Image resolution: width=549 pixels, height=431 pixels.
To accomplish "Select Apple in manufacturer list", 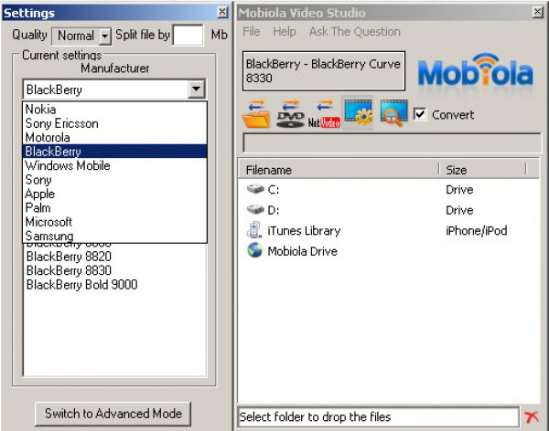I will click(115, 194).
